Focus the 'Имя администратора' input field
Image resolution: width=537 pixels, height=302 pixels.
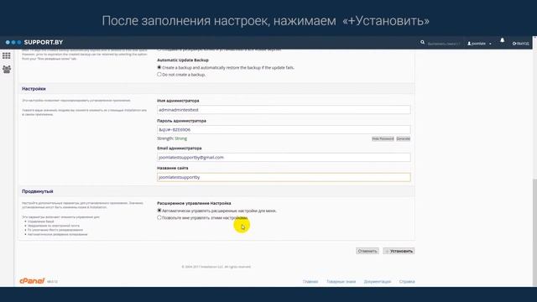(x=284, y=110)
